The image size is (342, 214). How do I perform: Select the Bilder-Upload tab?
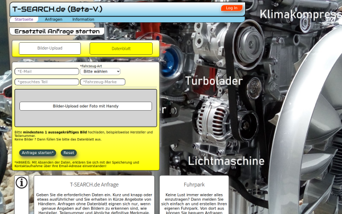pyautogui.click(x=50, y=49)
